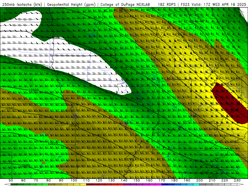
Task: Click the 190 colorbar tick label
Action: (187, 180)
